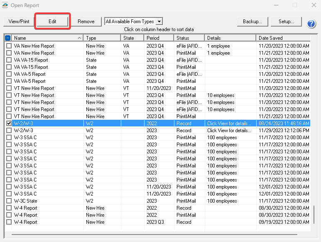Sort by the Type column header
This screenshot has width=321, height=242.
(x=102, y=38)
